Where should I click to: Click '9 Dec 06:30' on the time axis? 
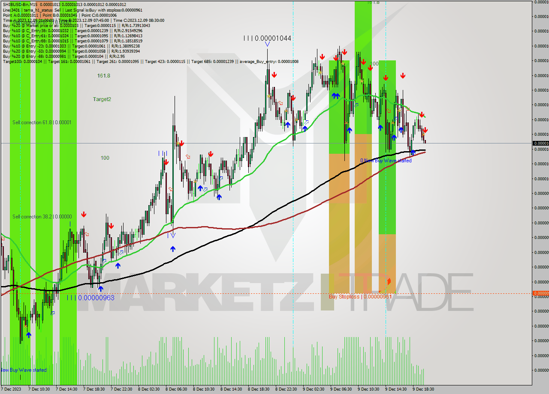[x=341, y=389]
